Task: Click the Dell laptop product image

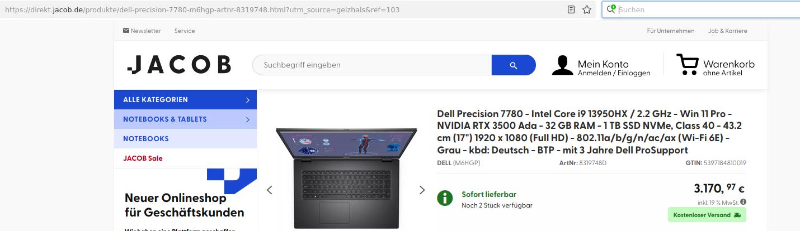Action: click(x=346, y=177)
